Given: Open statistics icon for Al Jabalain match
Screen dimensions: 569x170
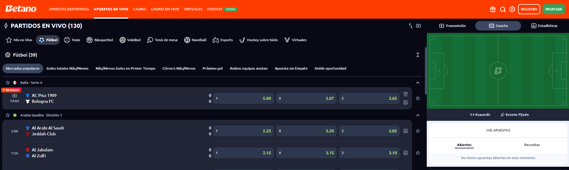Looking at the screenshot, I should tap(406, 153).
